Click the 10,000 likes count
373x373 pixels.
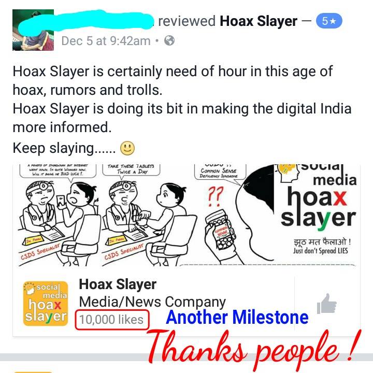point(111,320)
